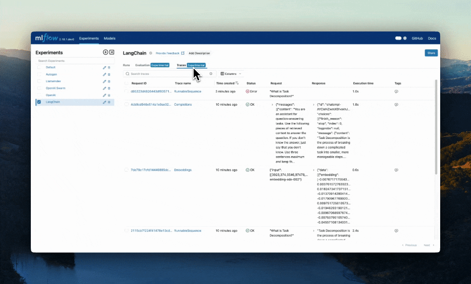Click the Add Description button
The height and width of the screenshot is (284, 471).
199,53
